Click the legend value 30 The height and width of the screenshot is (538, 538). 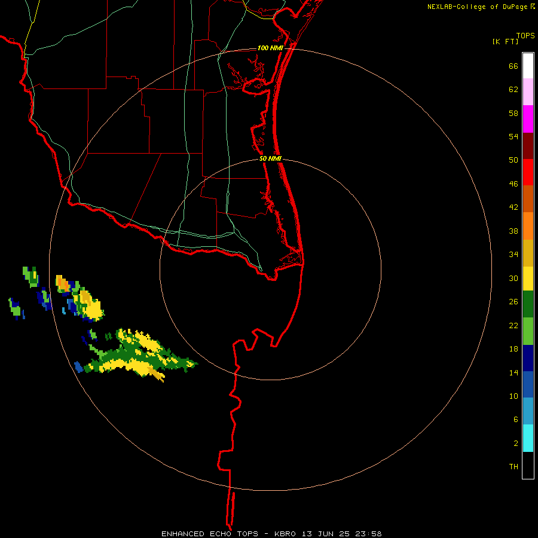pos(513,278)
